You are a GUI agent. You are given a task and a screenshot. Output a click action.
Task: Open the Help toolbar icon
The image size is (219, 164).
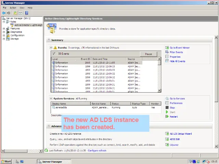click(x=27, y=13)
